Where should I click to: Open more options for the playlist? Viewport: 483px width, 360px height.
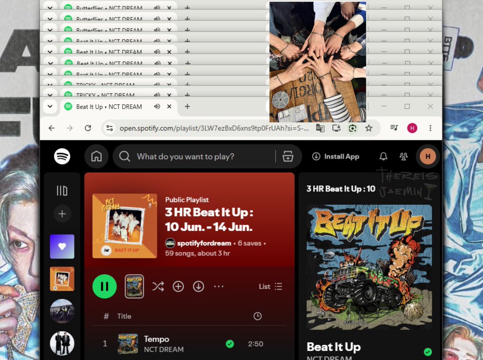[219, 286]
